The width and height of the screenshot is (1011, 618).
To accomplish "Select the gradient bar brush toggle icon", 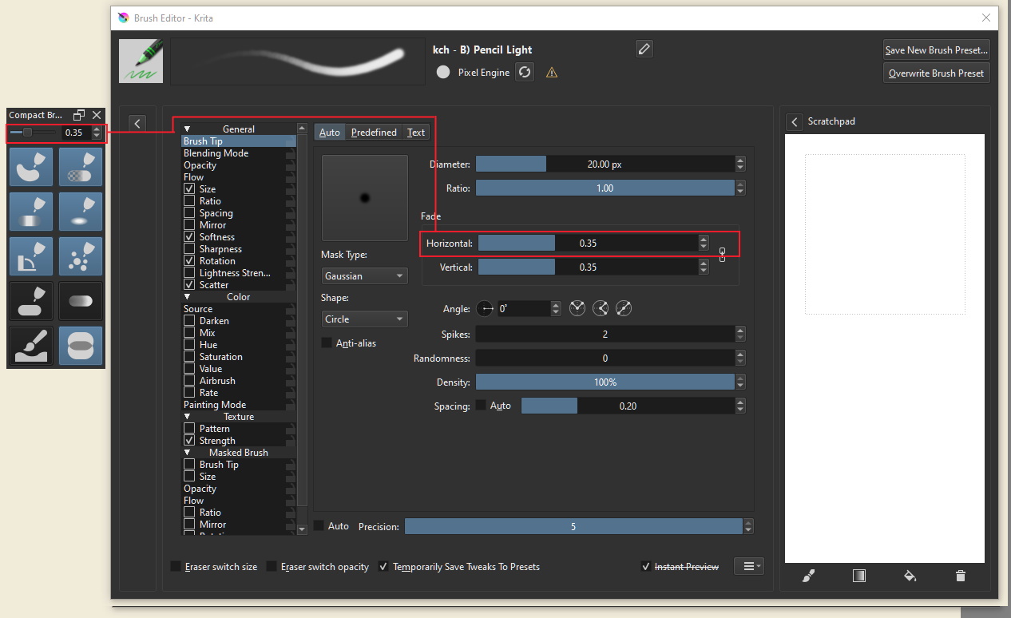I will pos(31,211).
